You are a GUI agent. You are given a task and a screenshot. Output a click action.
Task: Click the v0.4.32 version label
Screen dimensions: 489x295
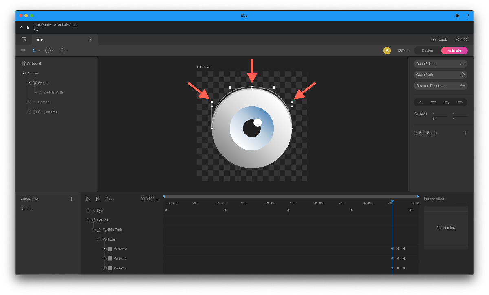coord(461,39)
